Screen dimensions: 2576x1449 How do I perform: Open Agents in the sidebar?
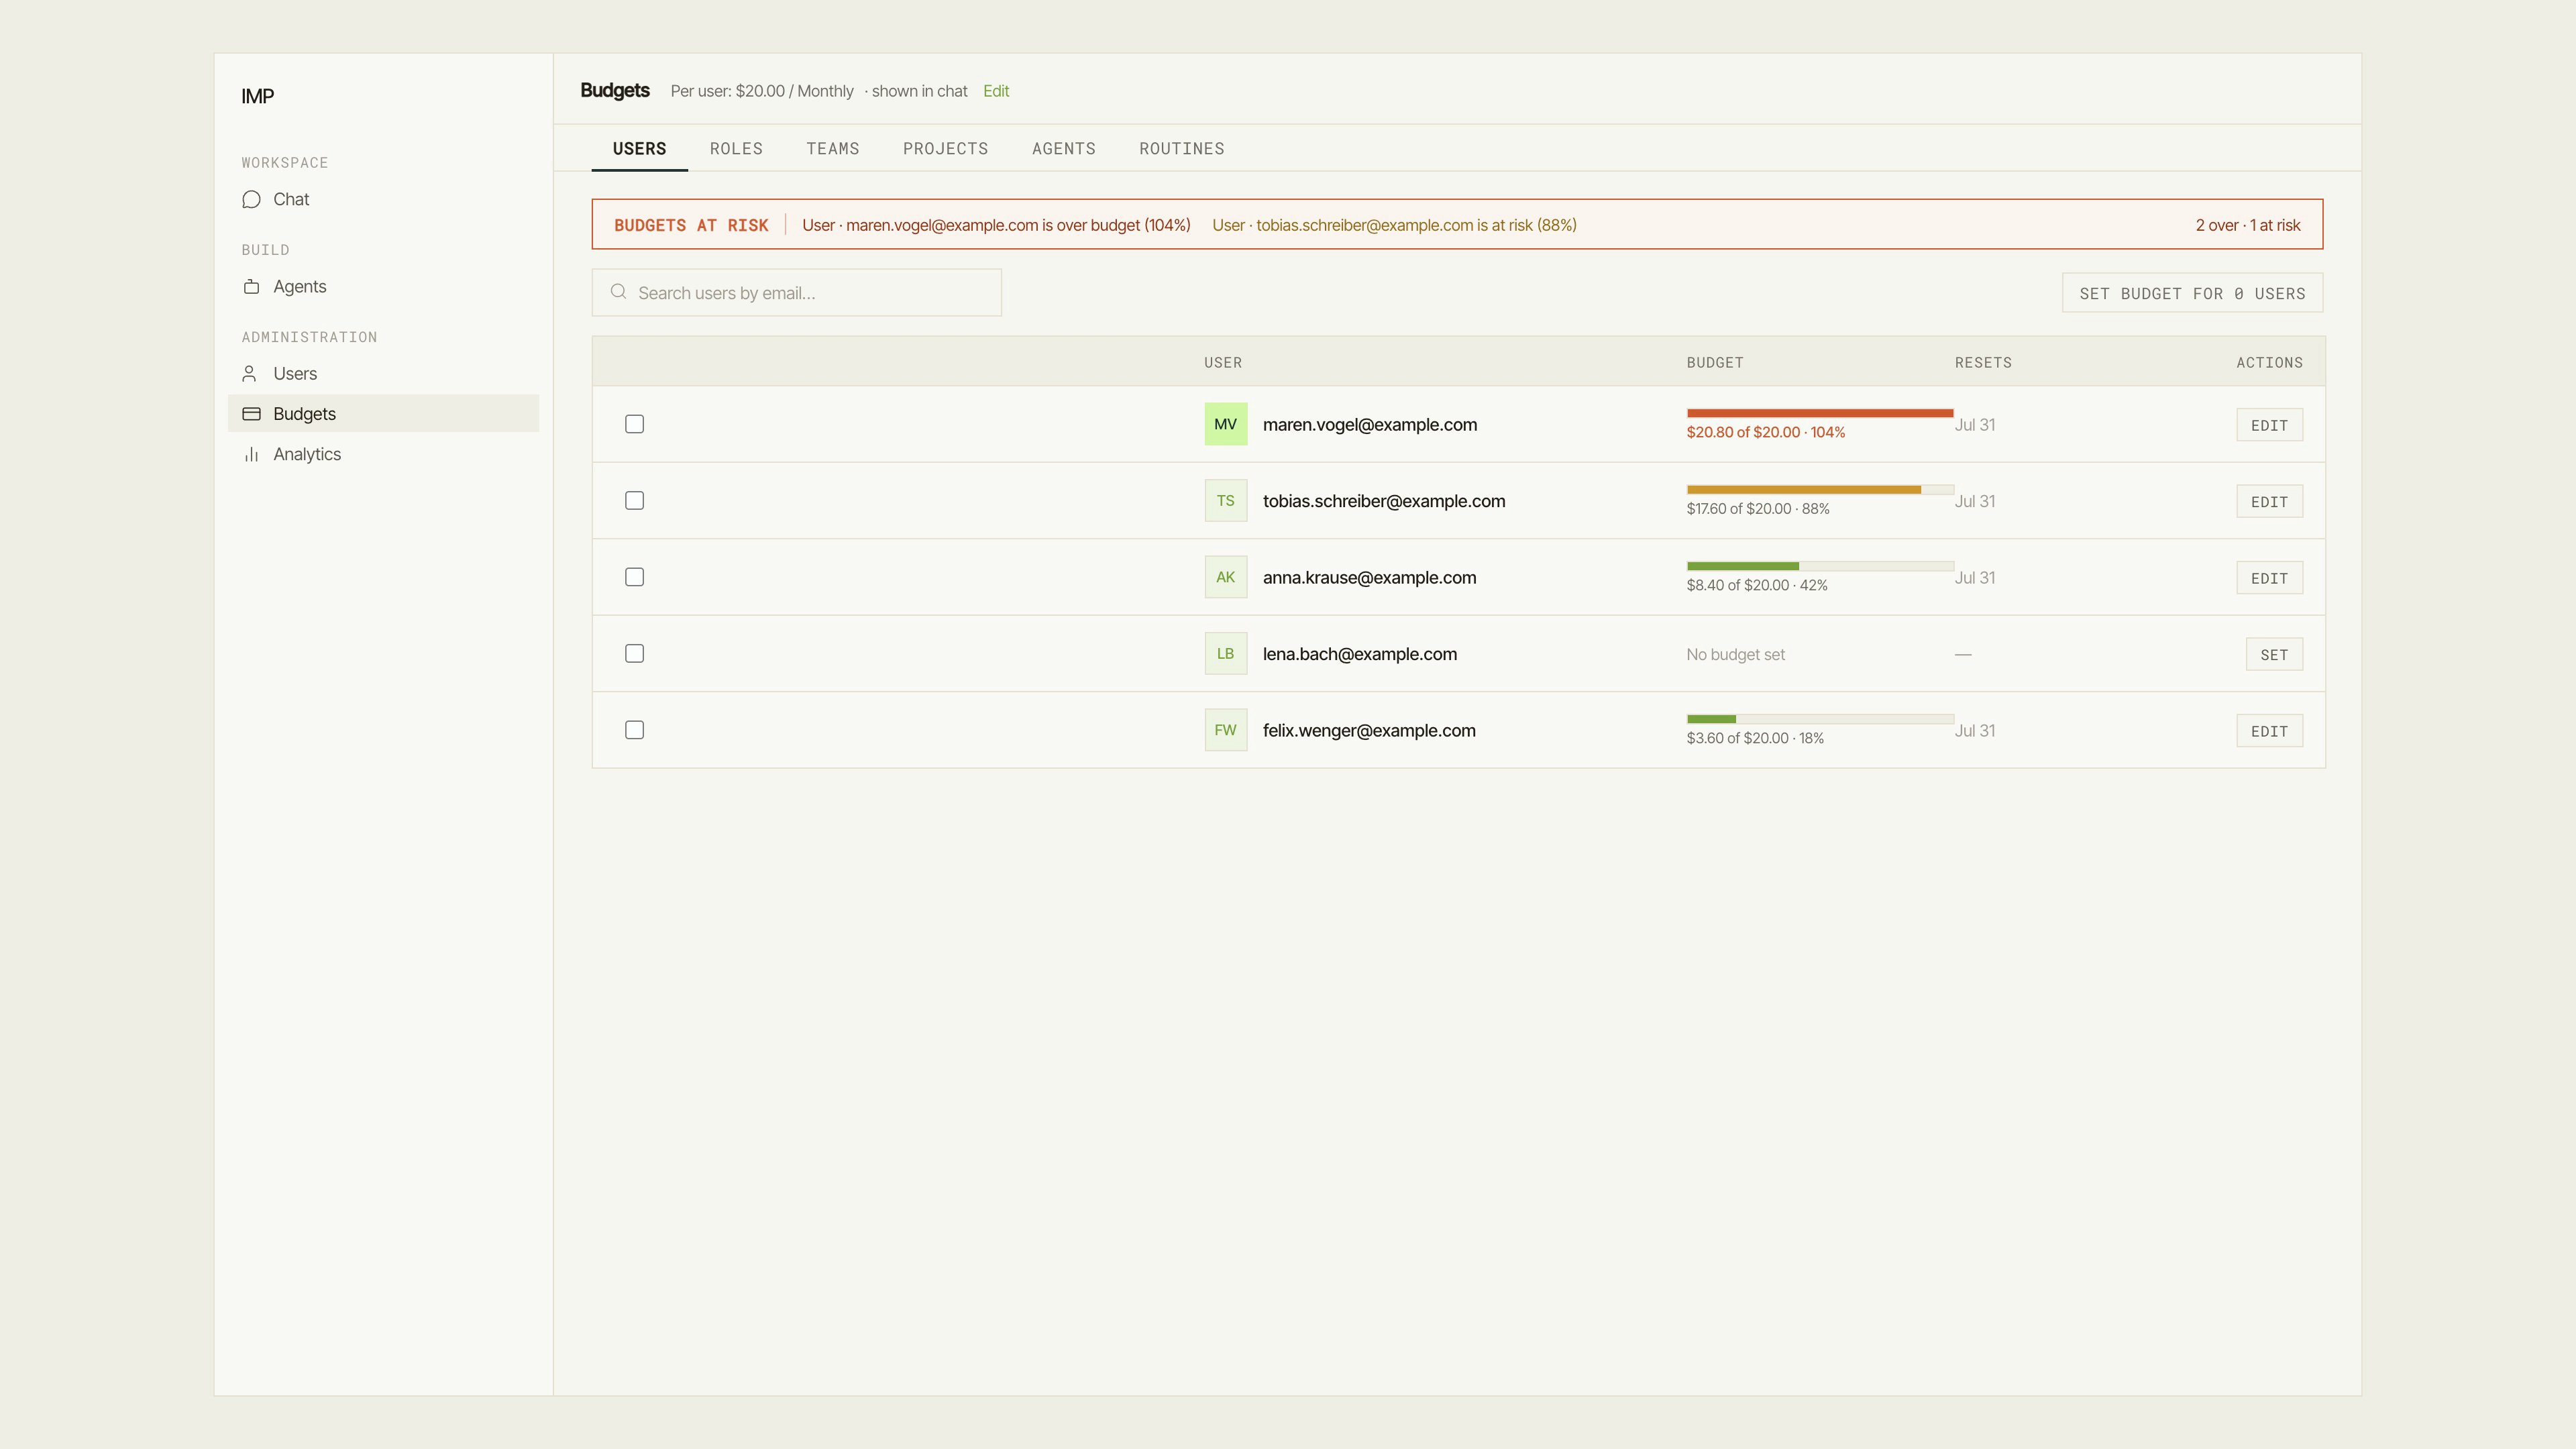(383, 286)
